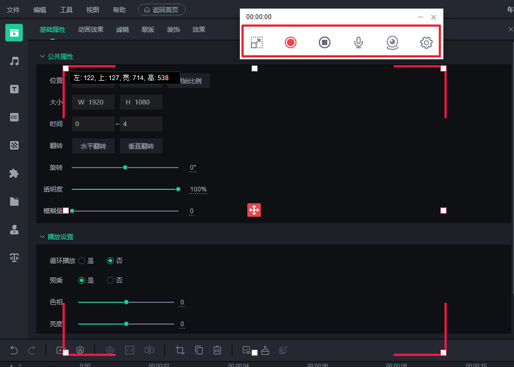Click the split clip toolbar icon
514x367 pixels.
coord(149,350)
